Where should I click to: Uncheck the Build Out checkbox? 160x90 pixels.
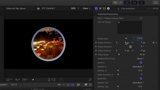point(141,78)
